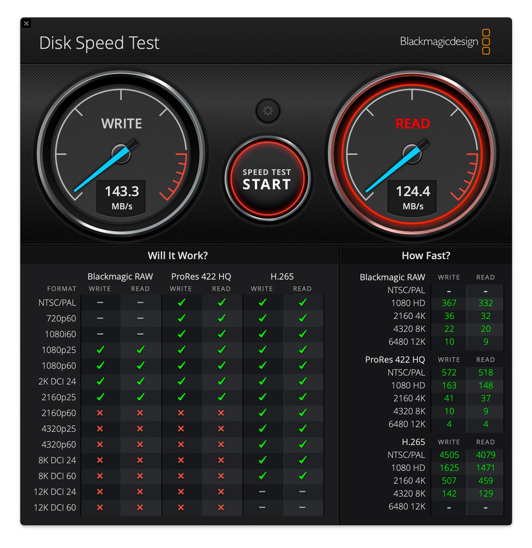
Task: Close the Disk Speed Test window
Action: [27, 23]
